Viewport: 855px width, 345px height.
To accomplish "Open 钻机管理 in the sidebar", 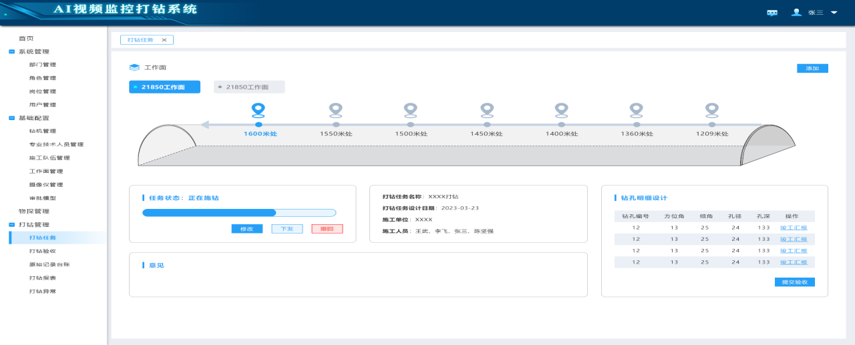I will click(x=43, y=131).
